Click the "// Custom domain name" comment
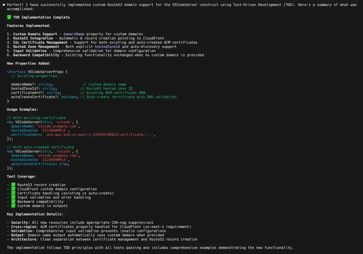This screenshot has height=254, width=363. (104, 84)
